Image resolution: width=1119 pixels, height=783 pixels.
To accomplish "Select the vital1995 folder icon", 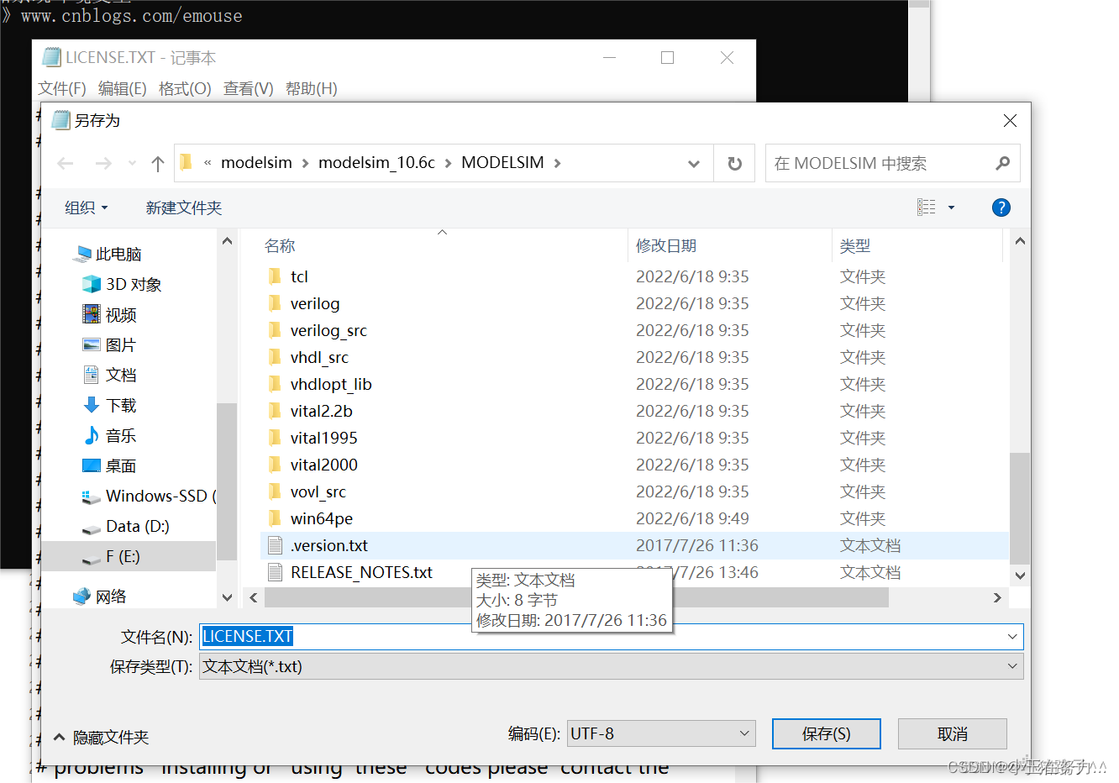I will coord(275,438).
